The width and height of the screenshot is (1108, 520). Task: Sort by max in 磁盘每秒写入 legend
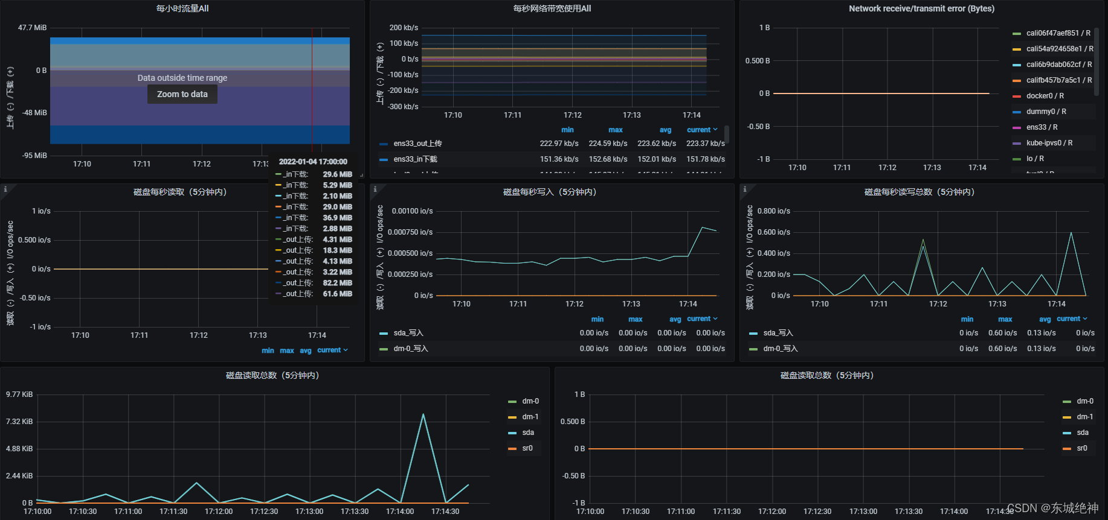click(636, 319)
